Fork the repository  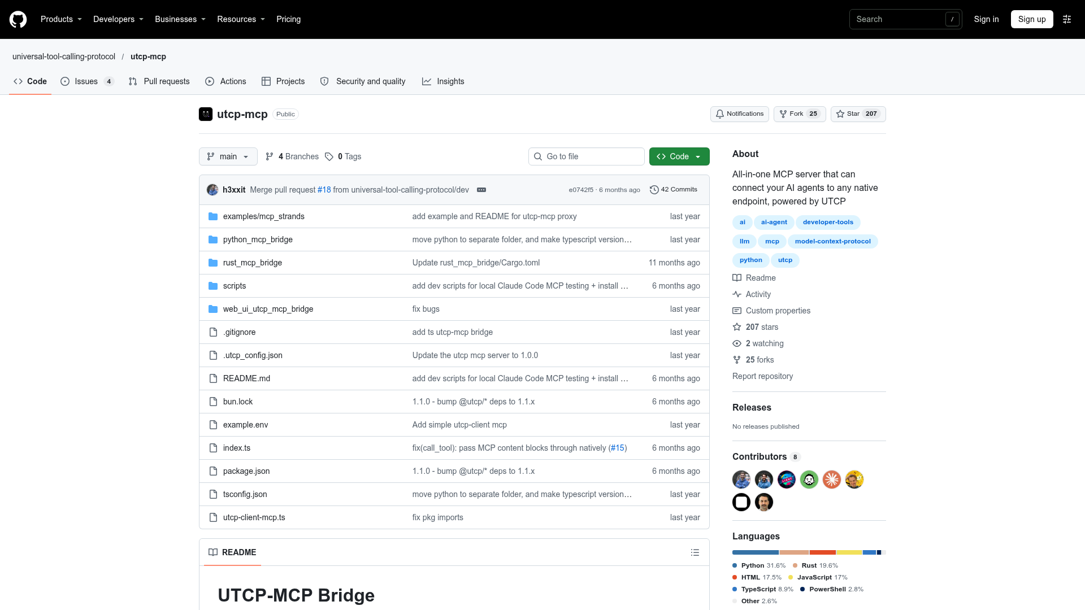pyautogui.click(x=800, y=114)
